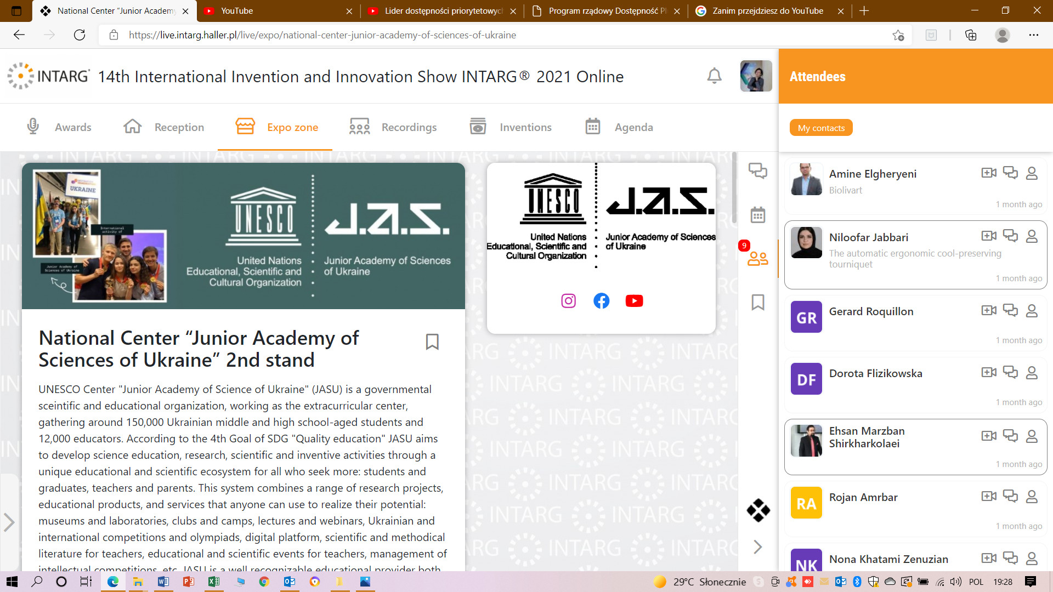Open chat with Niloofar Jabbari
This screenshot has width=1053, height=592.
(x=1010, y=236)
